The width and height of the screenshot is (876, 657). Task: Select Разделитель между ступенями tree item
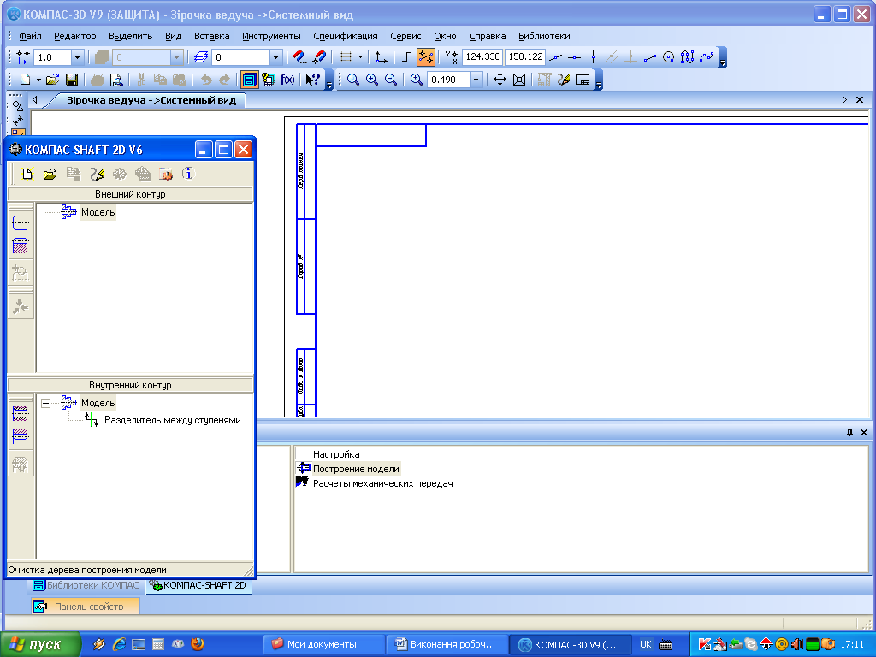coord(173,420)
